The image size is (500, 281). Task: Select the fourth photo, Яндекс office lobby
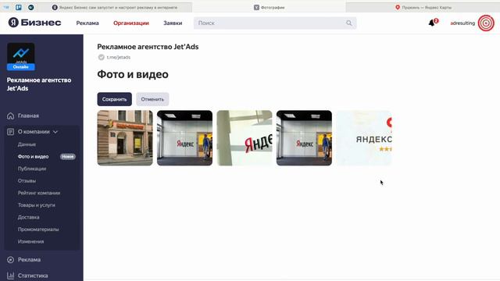click(x=304, y=138)
